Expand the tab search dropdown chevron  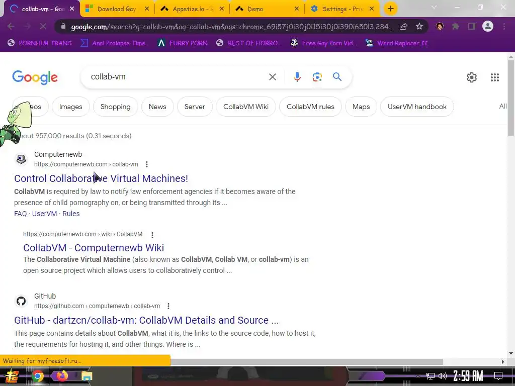pyautogui.click(x=434, y=7)
